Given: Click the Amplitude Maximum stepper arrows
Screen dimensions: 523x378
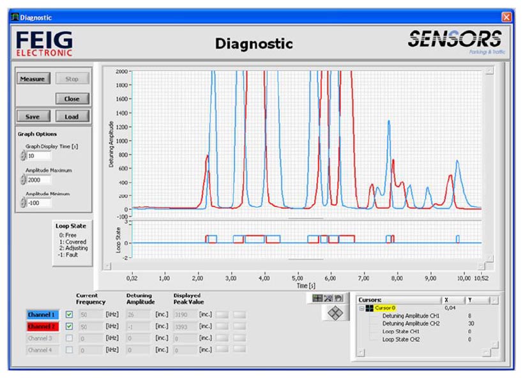Looking at the screenshot, I should click(x=23, y=180).
